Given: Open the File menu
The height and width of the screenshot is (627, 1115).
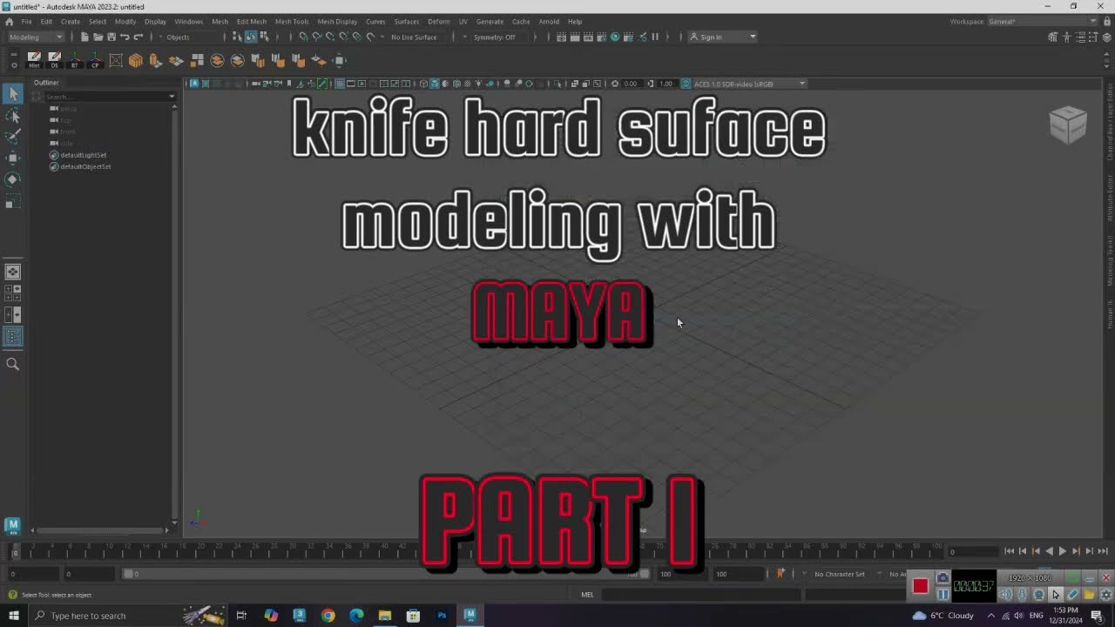Looking at the screenshot, I should [26, 21].
